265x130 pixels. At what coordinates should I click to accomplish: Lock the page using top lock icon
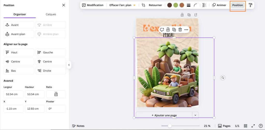click(x=182, y=15)
